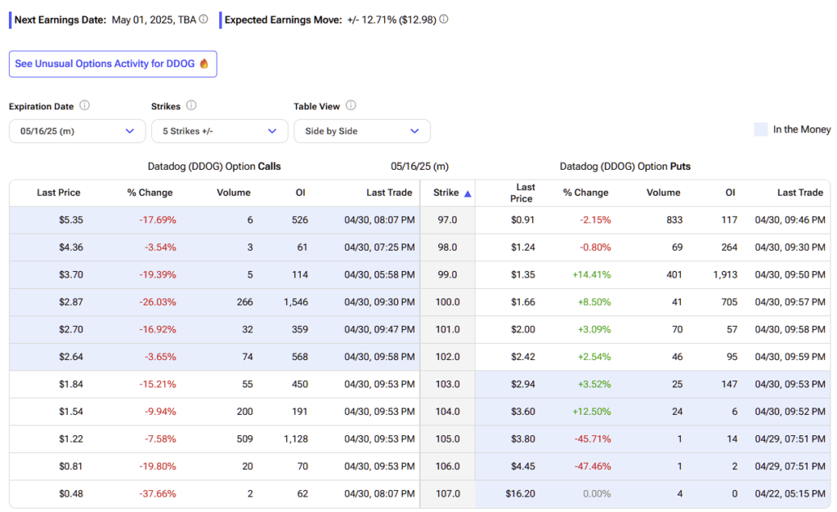See Unusual Options Activity for DDOG
Image resolution: width=837 pixels, height=512 pixels.
113,64
